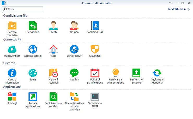Open the Dominio/LDAP settings
Image resolution: width=193 pixels, height=119 pixels.
[95, 26]
